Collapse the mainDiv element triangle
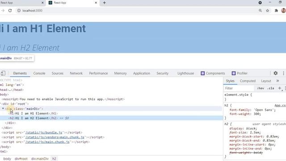Viewport: 286px width, 161px height. (x=3, y=108)
